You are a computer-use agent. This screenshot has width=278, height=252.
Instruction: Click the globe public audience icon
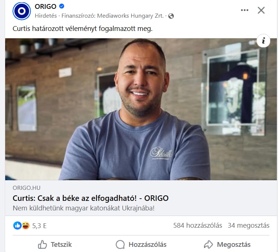tap(171, 16)
